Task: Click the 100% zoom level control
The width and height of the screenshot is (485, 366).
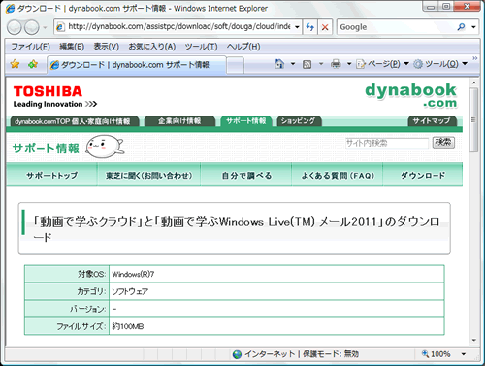Action: (436, 354)
